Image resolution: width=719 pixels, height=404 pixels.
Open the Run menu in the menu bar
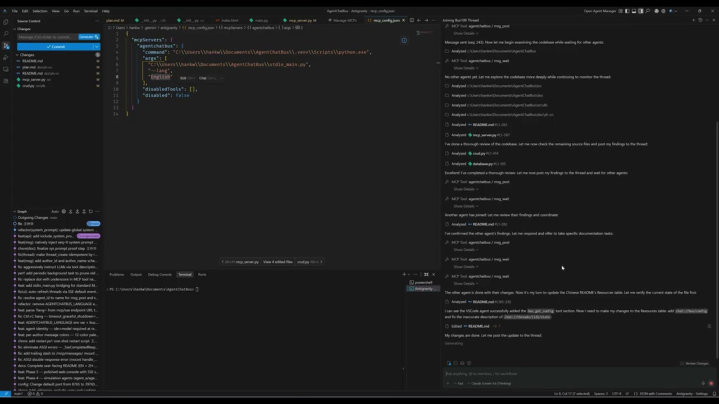[x=77, y=11]
